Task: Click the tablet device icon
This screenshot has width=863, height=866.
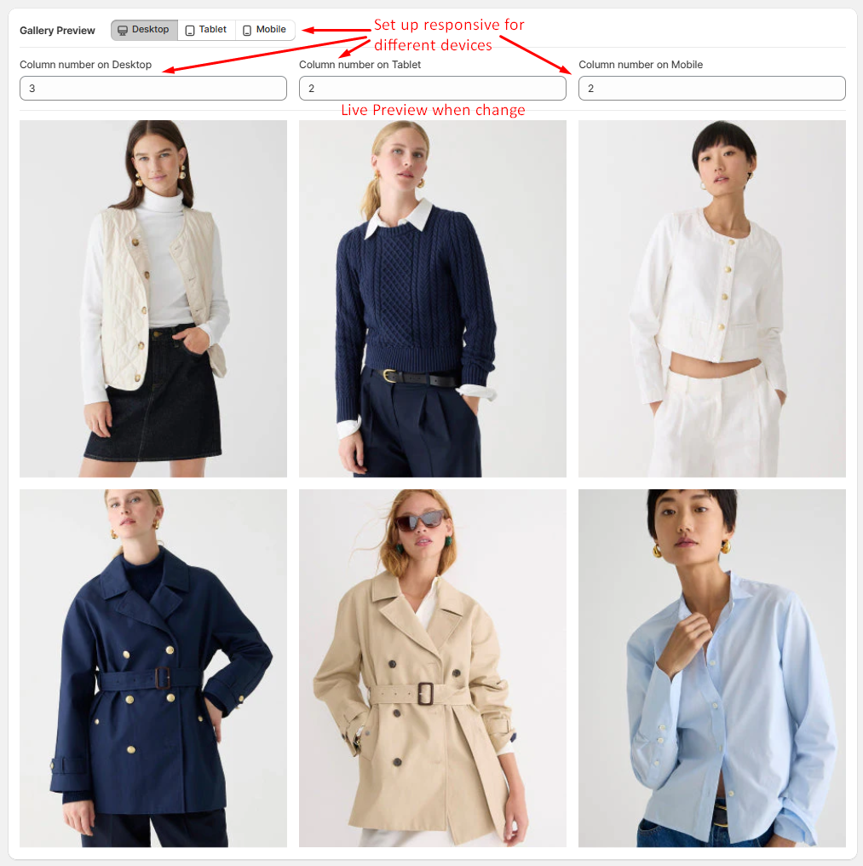Action: pos(190,31)
